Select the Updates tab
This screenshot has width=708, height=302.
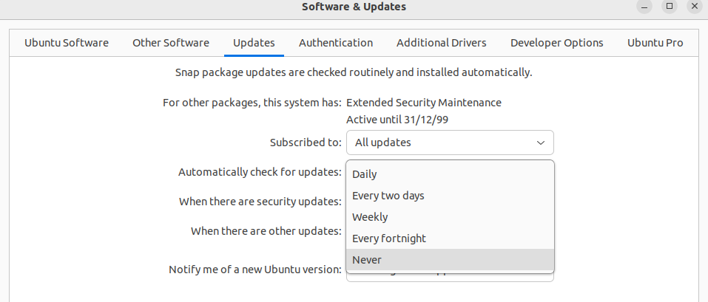click(254, 43)
